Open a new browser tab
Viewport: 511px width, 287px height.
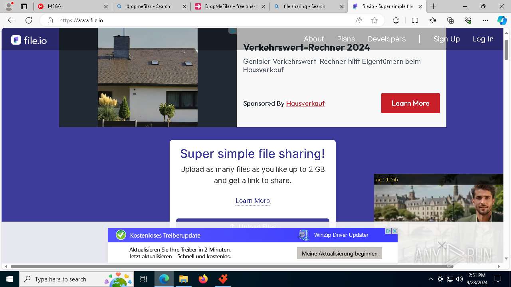434,6
